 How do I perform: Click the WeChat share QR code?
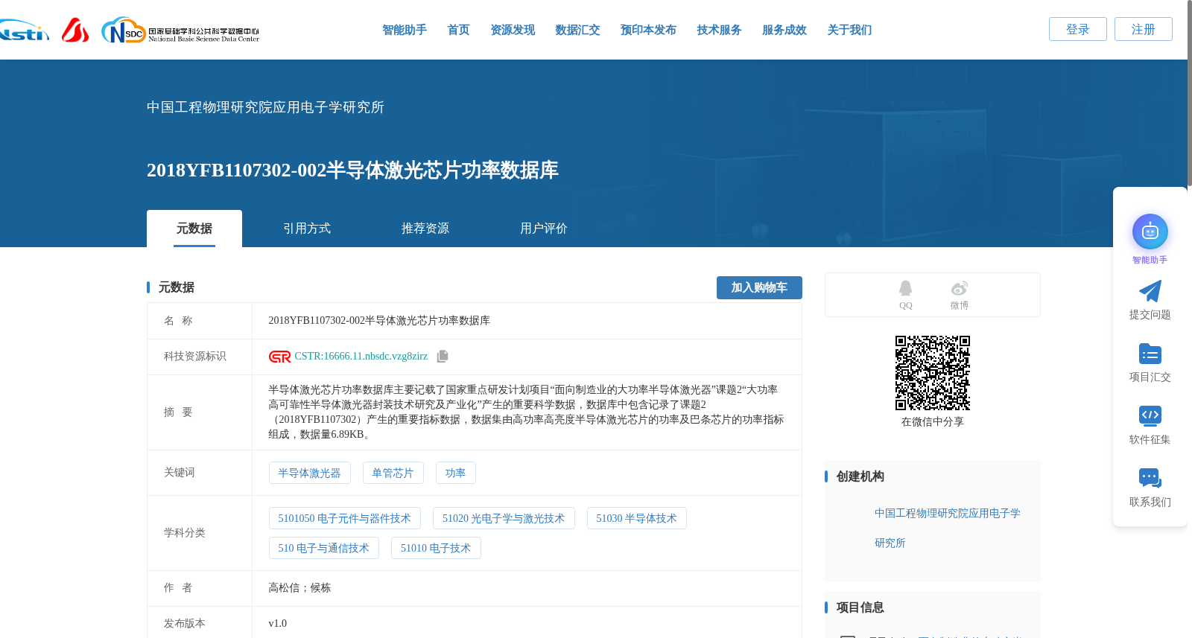933,373
